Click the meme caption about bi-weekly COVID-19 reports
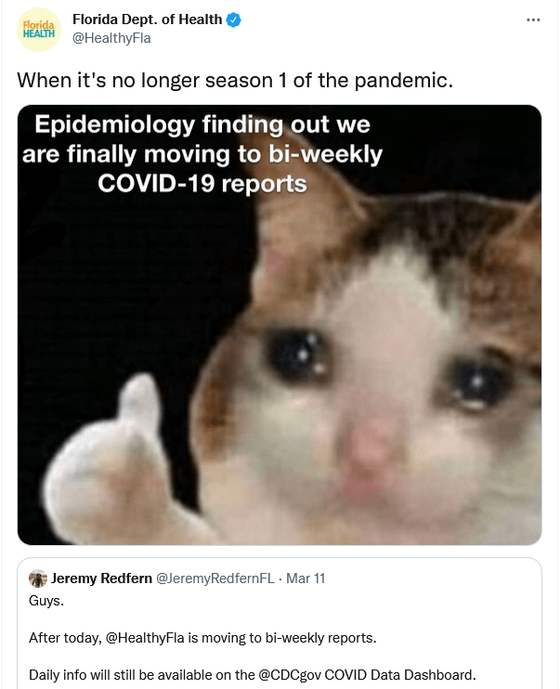This screenshot has height=689, width=560. (x=202, y=153)
